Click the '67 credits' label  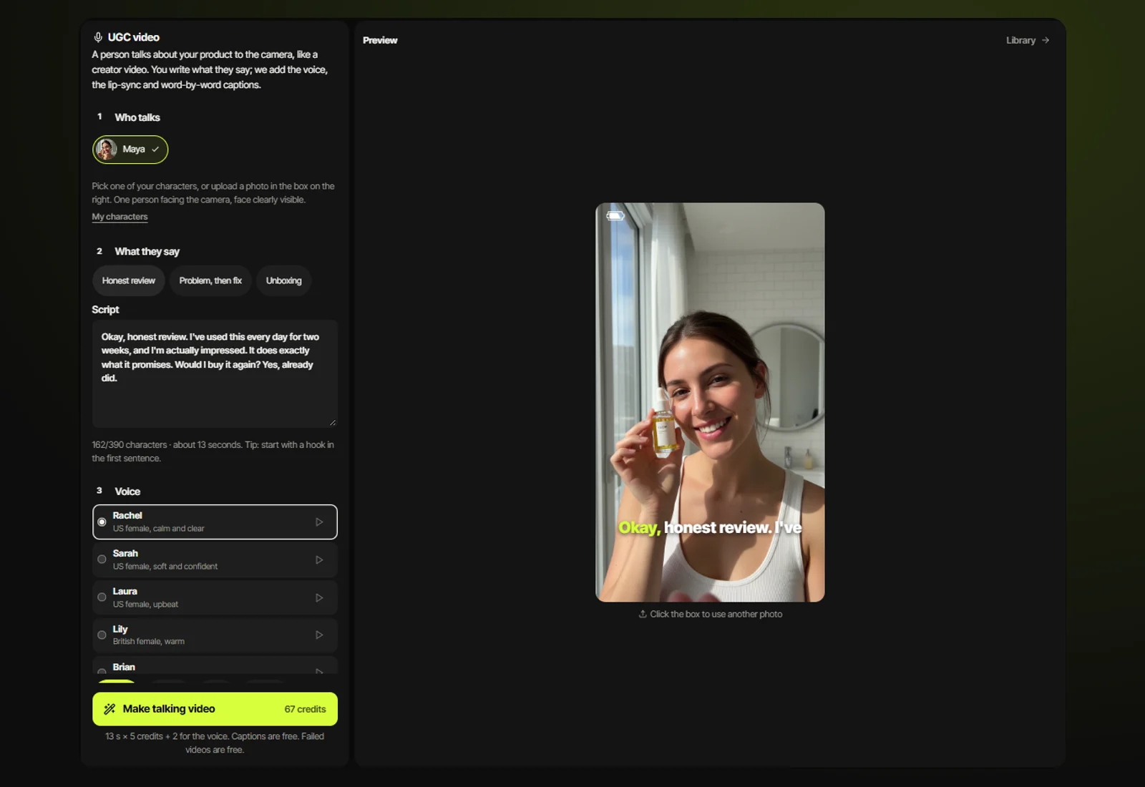(305, 709)
